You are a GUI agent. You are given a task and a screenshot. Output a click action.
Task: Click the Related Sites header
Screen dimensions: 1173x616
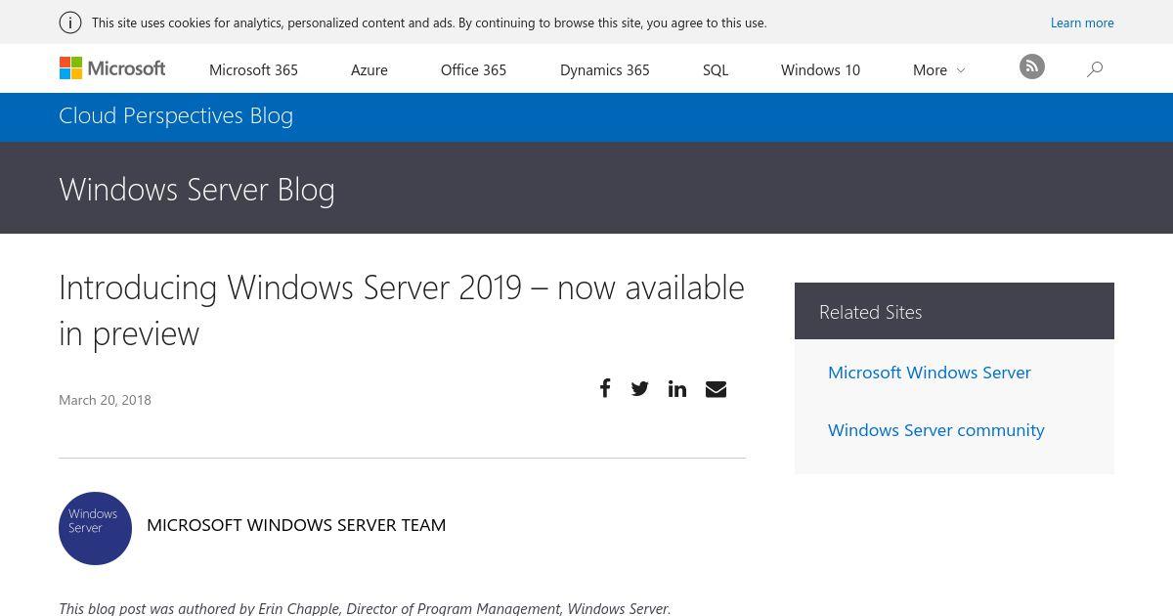(x=954, y=311)
